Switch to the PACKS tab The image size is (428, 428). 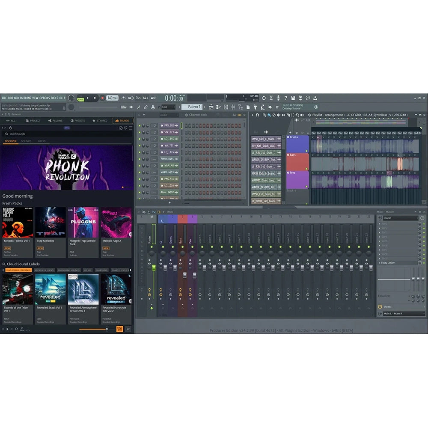pyautogui.click(x=42, y=141)
